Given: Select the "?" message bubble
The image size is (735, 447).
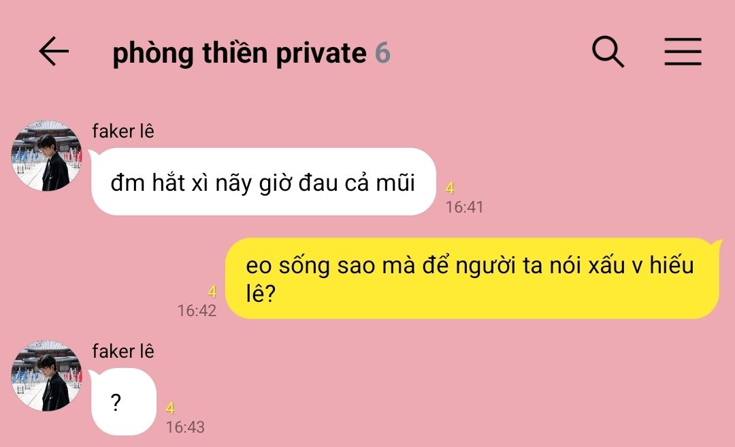Looking at the screenshot, I should (x=123, y=402).
